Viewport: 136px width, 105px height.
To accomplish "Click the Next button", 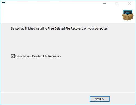I will click(99, 99).
